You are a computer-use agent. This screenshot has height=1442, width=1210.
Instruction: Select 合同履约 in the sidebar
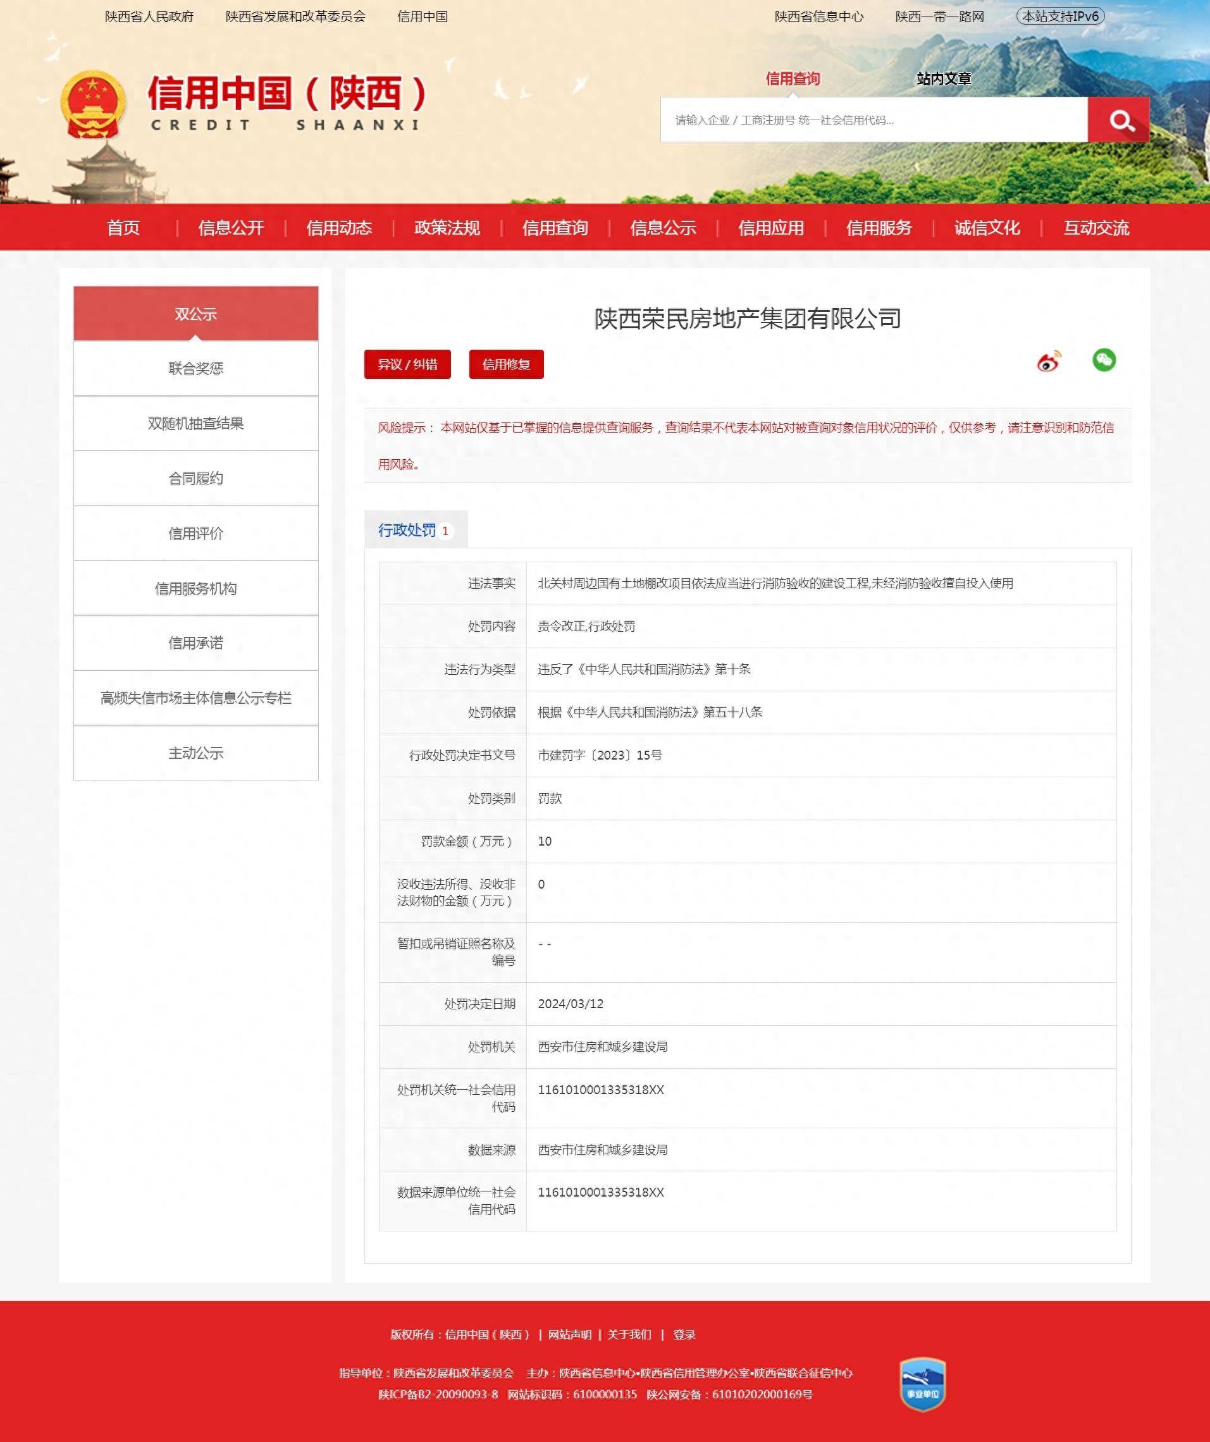tap(195, 478)
